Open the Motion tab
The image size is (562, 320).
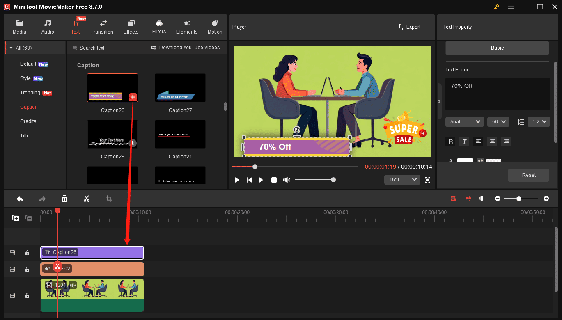[x=215, y=27]
